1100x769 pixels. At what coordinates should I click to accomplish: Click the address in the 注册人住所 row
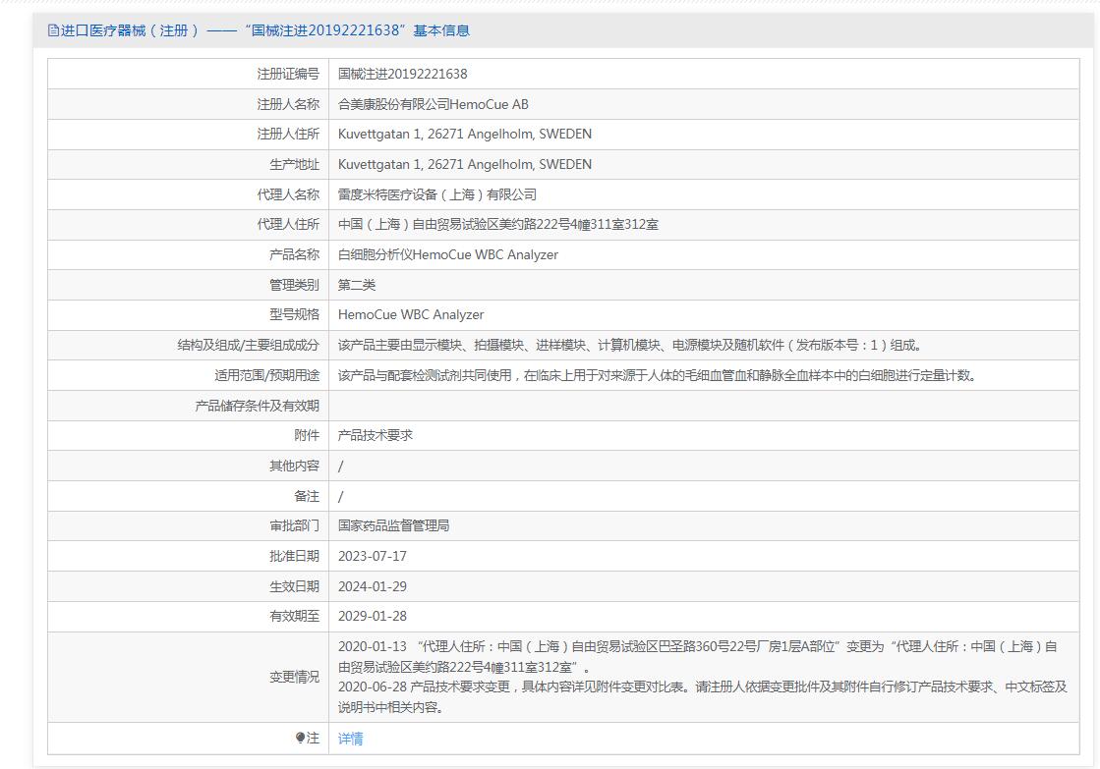coord(465,134)
